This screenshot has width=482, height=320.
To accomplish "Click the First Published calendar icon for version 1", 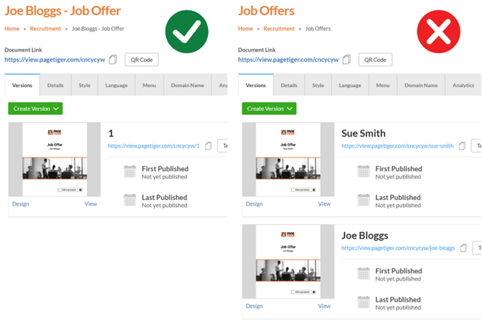I will (x=130, y=171).
